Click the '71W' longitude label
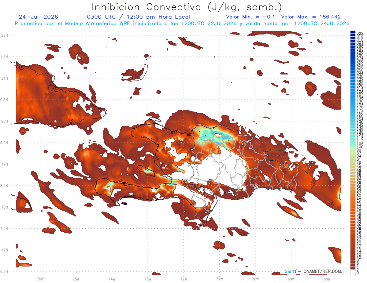Viewport: 367px width, 283px height. [x=219, y=278]
